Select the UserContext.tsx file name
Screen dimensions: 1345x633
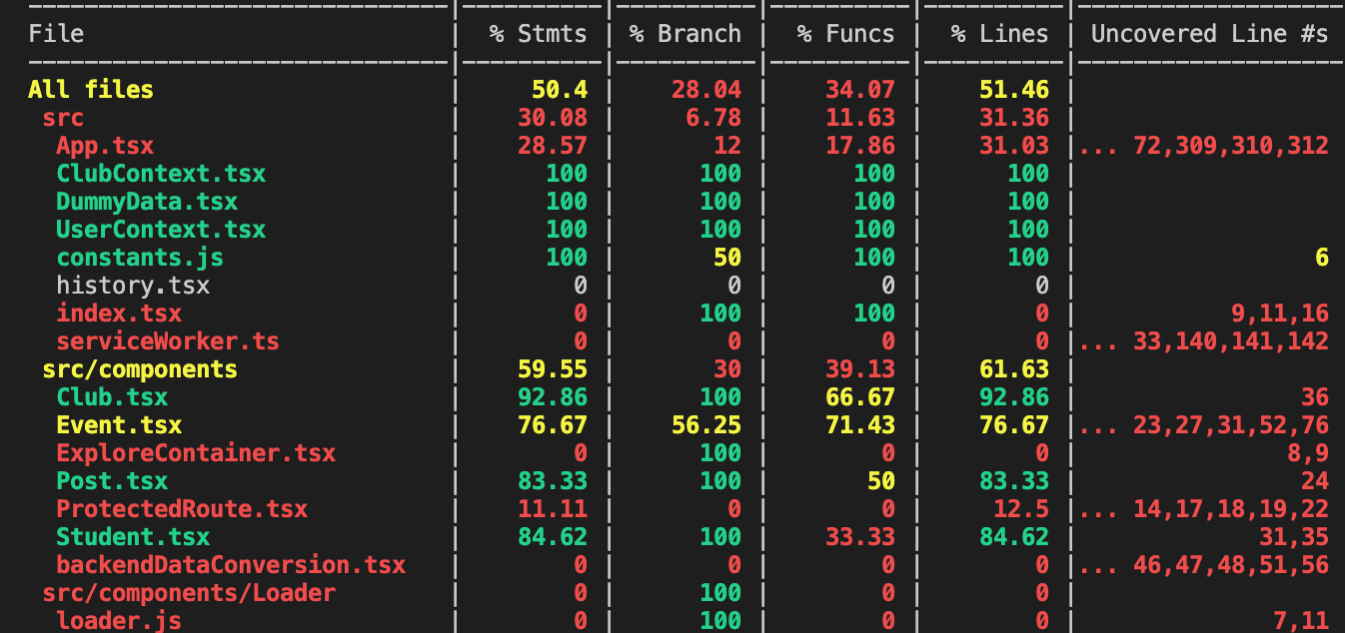point(161,230)
